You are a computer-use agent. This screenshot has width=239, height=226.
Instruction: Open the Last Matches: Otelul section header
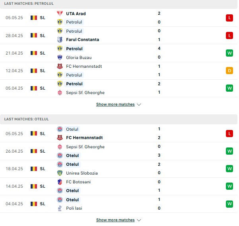pyautogui.click(x=119, y=119)
